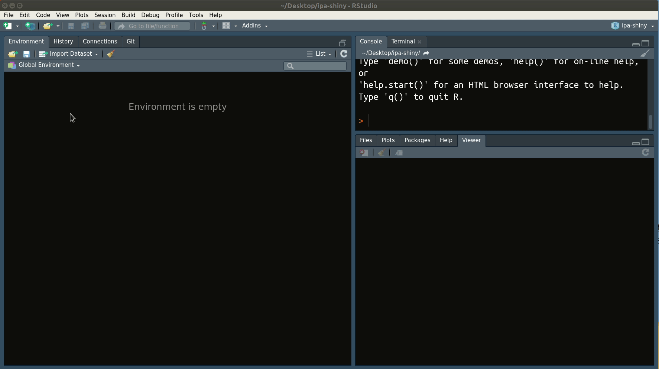Click the New File icon in the toolbar
Image resolution: width=659 pixels, height=369 pixels.
coord(7,26)
